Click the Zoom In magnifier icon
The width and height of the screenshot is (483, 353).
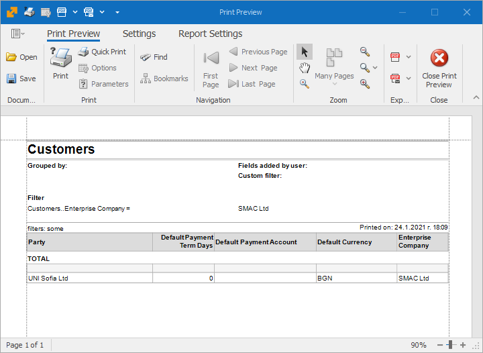pyautogui.click(x=365, y=84)
